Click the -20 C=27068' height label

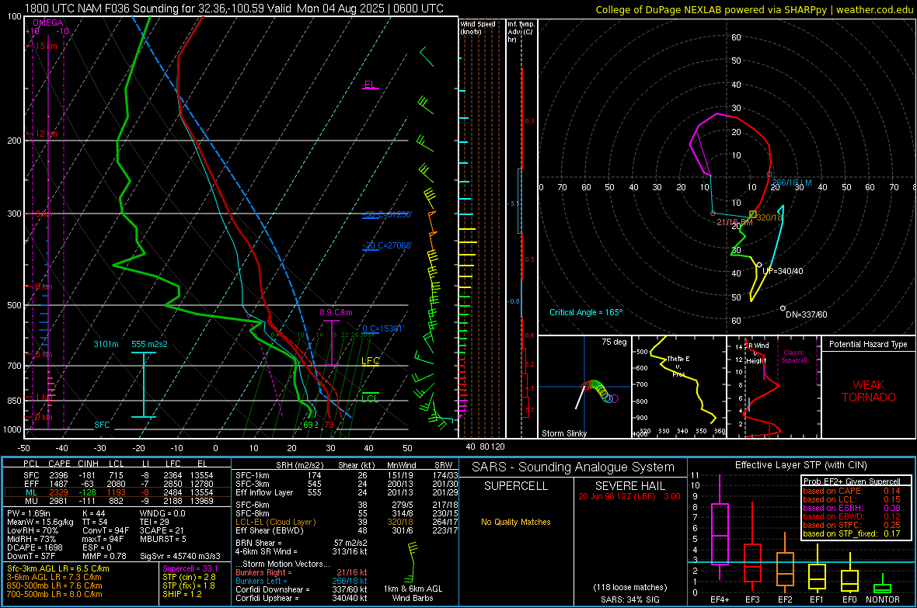click(x=387, y=245)
